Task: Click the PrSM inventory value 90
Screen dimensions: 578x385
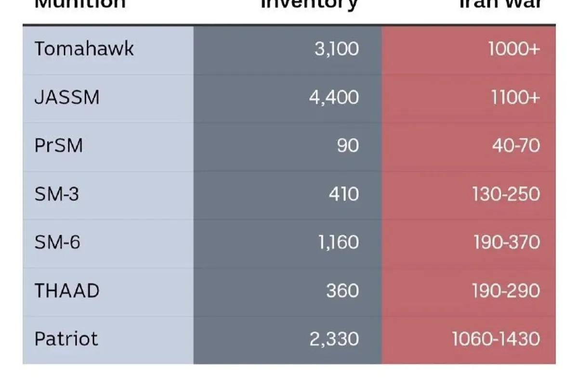Action: [x=348, y=146]
